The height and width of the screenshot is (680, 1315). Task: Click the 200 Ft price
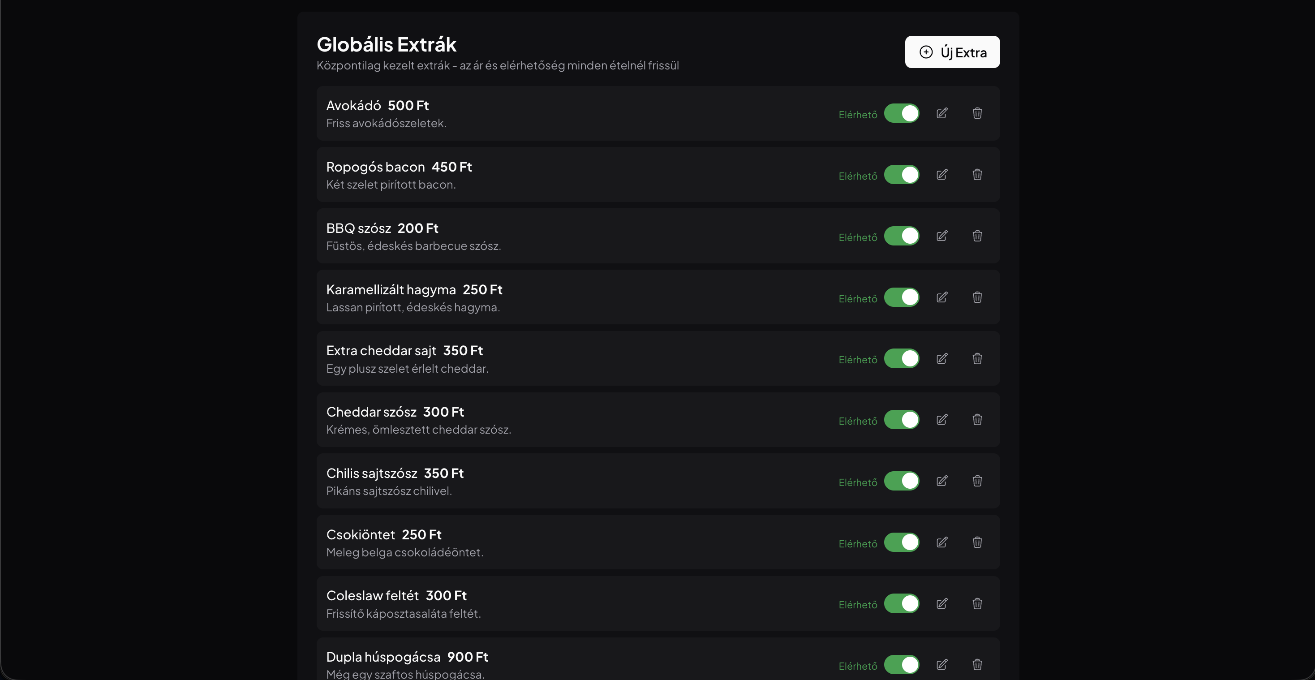[418, 228]
